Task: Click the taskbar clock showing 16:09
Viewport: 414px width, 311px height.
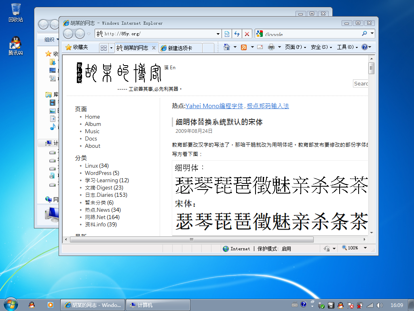Action: pos(397,305)
